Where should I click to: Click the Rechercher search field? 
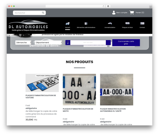coord(29,13)
